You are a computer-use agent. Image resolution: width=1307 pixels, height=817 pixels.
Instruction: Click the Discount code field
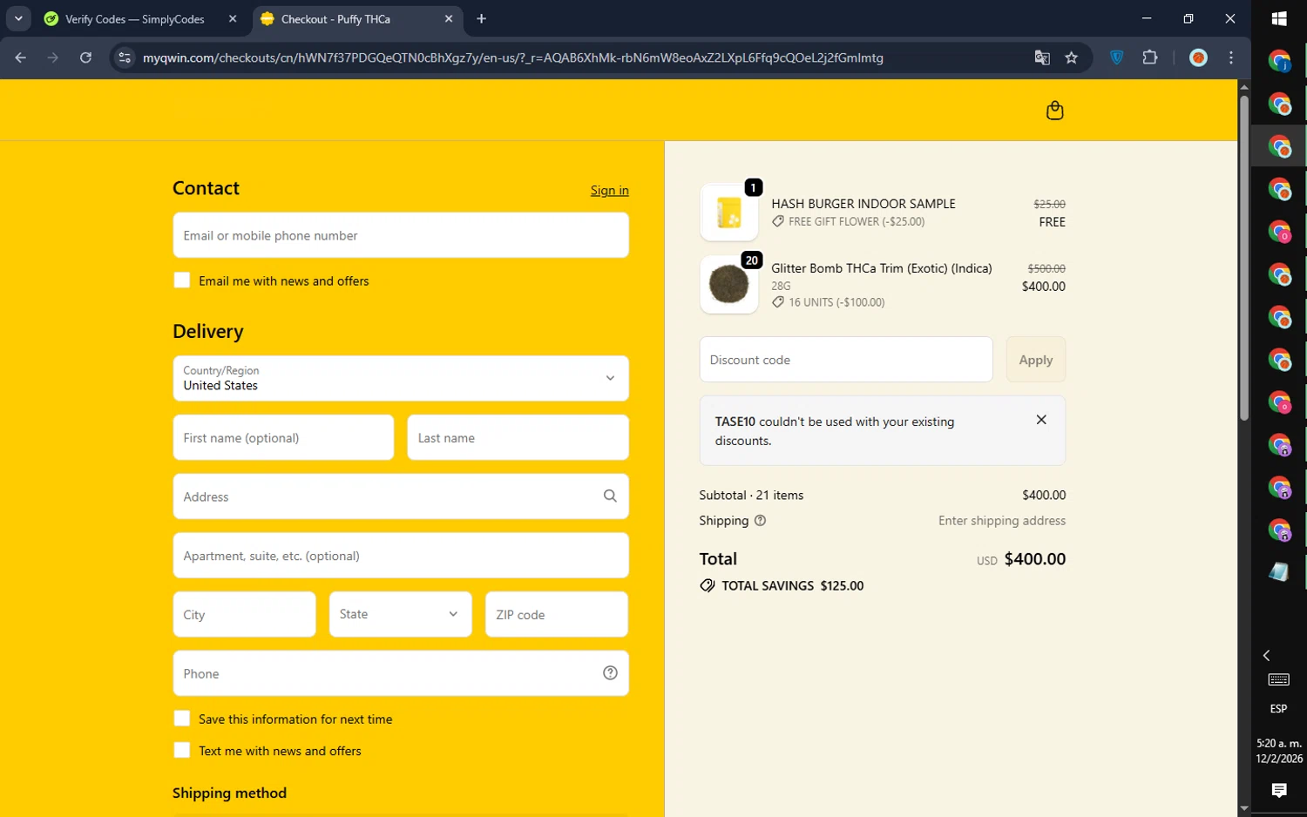point(846,360)
